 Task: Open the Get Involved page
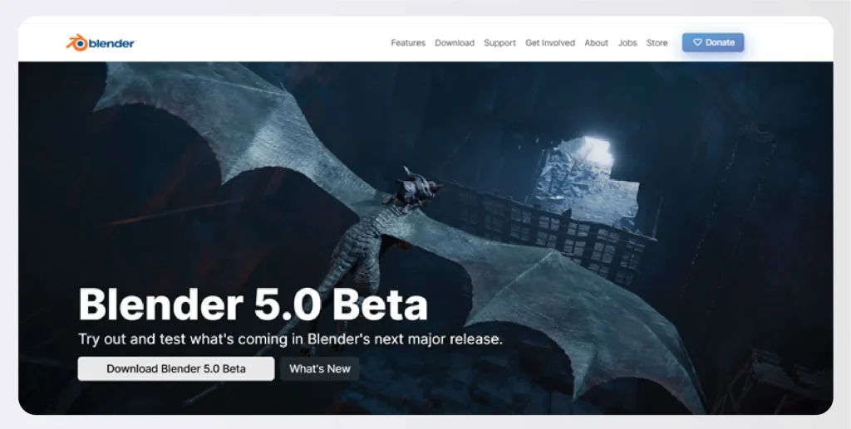tap(550, 43)
